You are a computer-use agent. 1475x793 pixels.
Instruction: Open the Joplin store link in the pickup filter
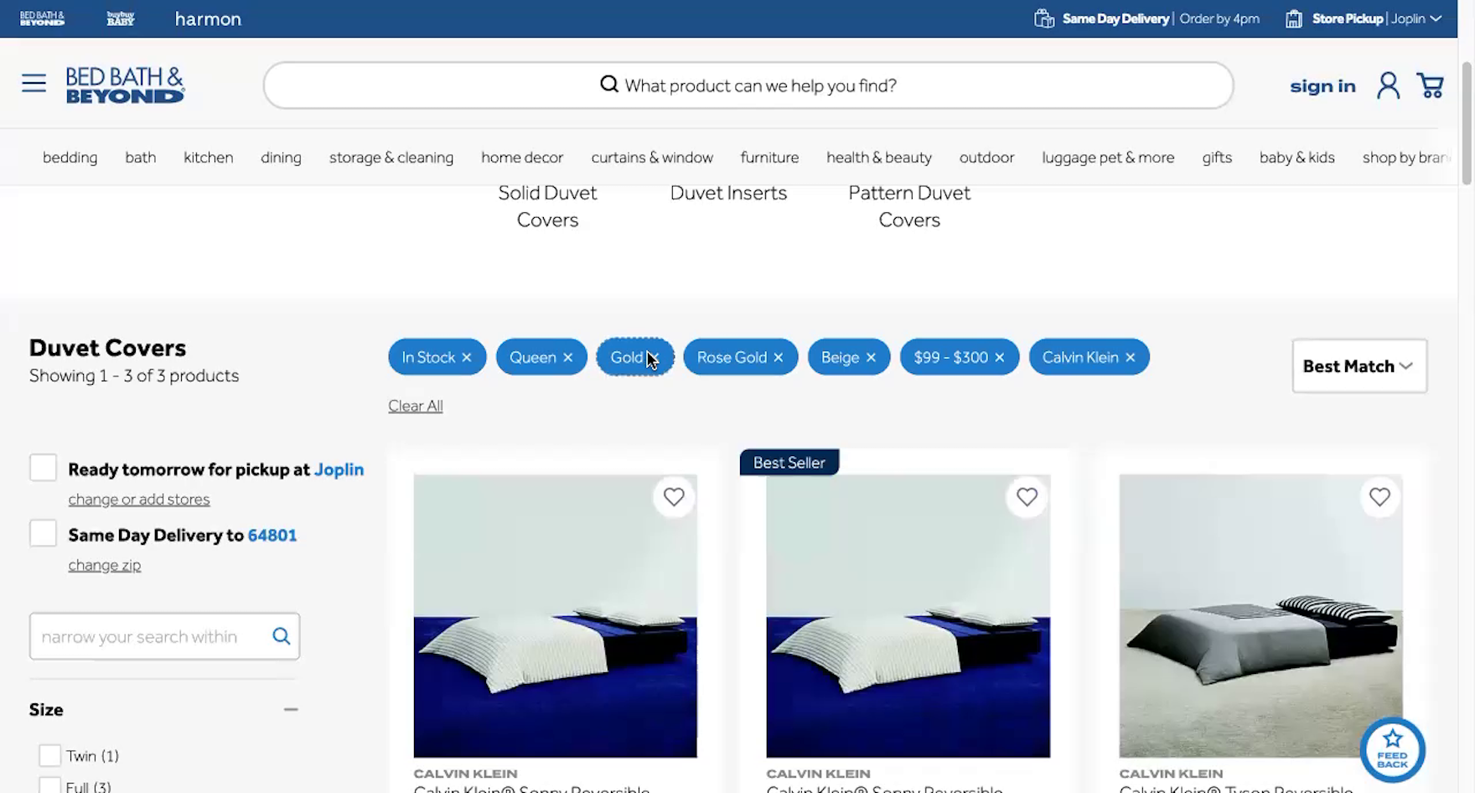coord(339,469)
